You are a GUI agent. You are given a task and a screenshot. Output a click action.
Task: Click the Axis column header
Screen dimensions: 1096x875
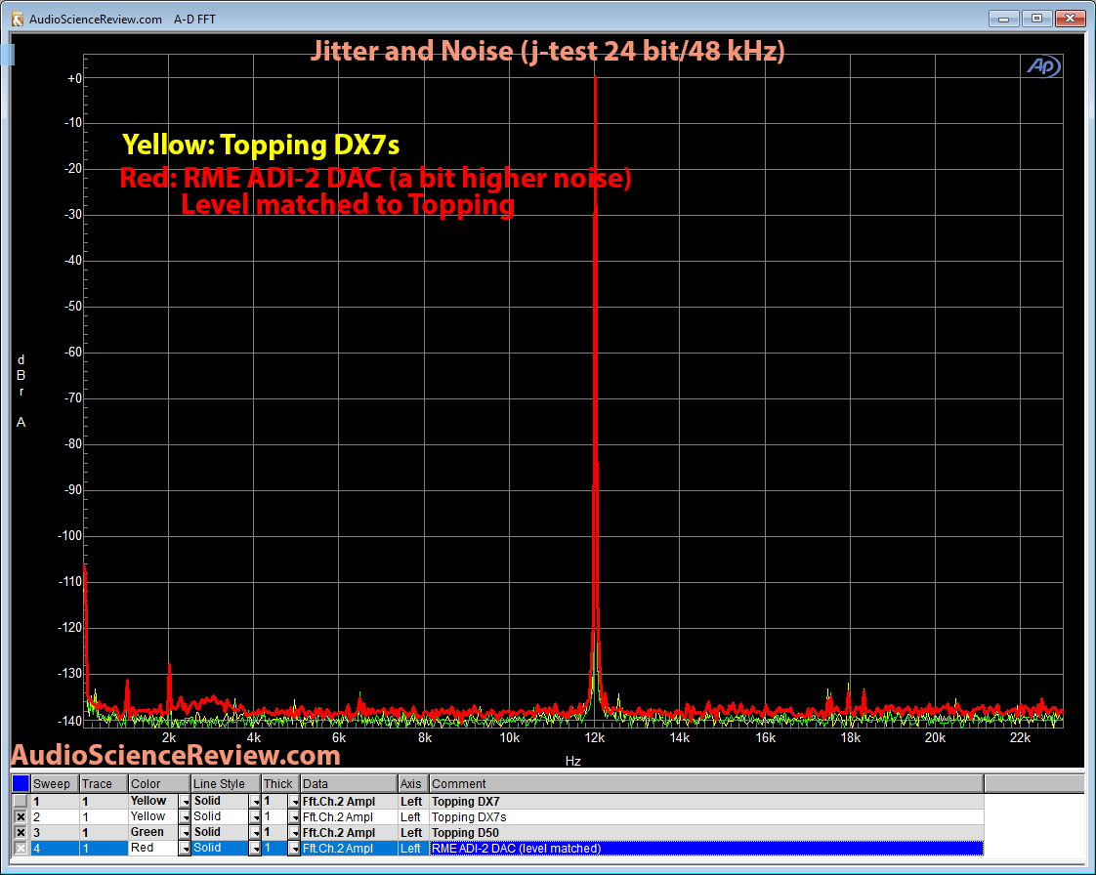[x=413, y=783]
